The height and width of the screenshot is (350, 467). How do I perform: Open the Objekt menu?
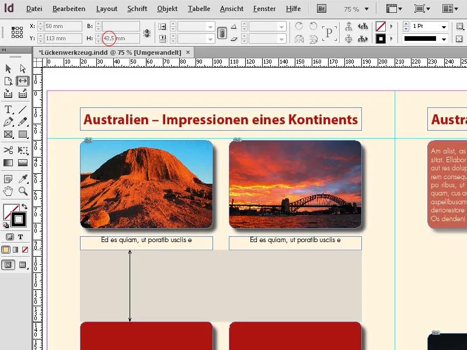[167, 9]
